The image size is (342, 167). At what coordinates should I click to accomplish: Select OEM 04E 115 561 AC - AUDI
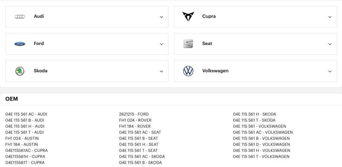point(26,114)
